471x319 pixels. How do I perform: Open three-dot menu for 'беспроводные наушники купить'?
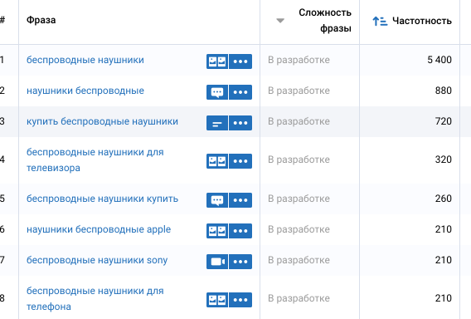coord(240,200)
